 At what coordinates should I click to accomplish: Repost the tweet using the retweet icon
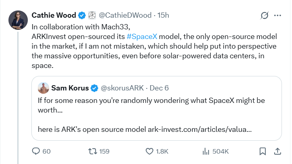click(93, 151)
